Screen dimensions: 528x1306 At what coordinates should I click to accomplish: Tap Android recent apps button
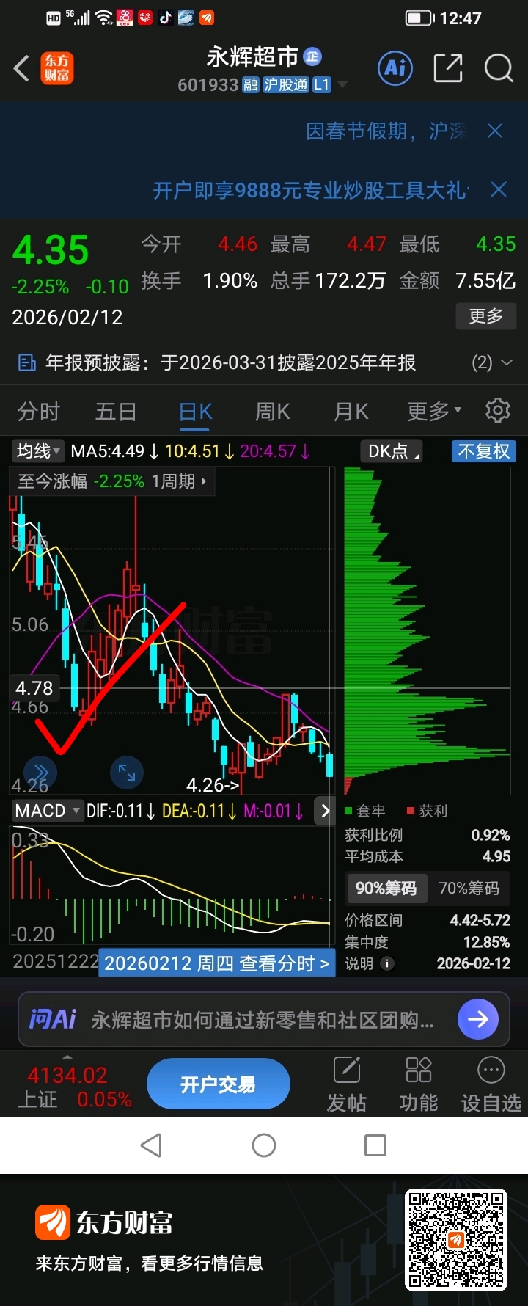(x=375, y=1145)
